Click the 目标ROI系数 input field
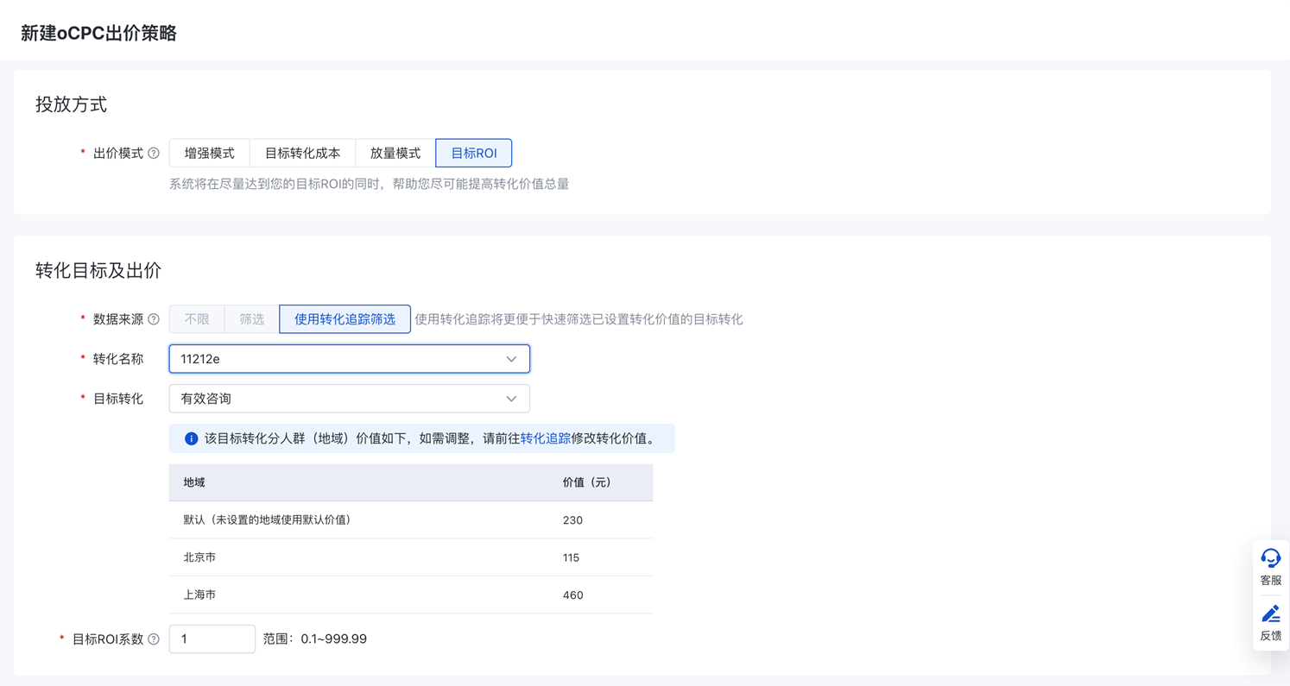1290x686 pixels. pos(212,639)
